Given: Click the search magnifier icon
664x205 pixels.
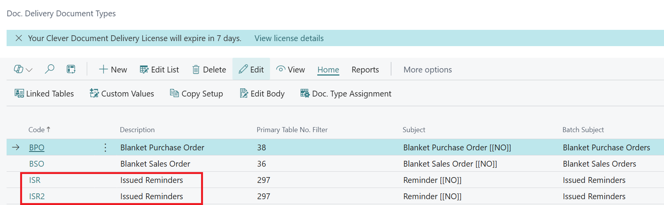Looking at the screenshot, I should [50, 69].
